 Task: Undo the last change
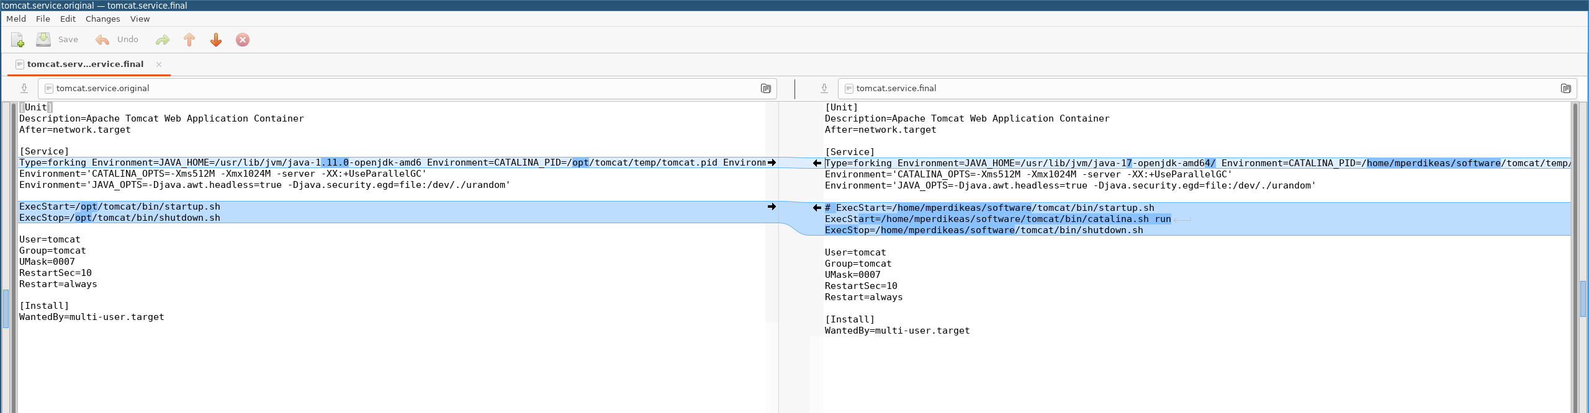pyautogui.click(x=117, y=40)
